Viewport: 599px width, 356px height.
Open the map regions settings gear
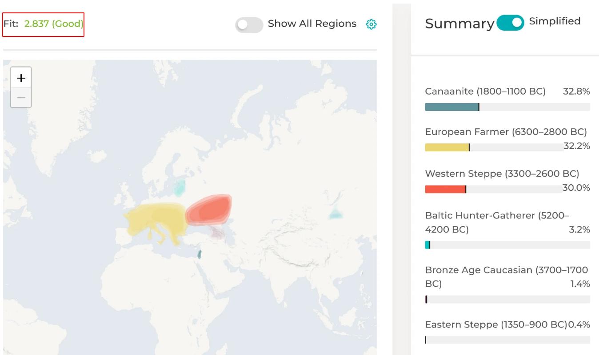point(371,24)
